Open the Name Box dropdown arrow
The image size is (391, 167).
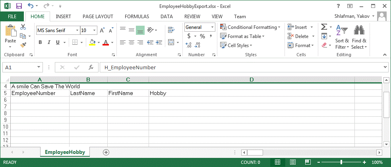[x=39, y=68]
